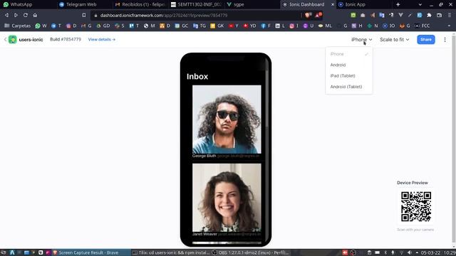Open the WhatsApp bookmark labeled W
Image resolution: width=456 pixels, height=256 pixels.
(41, 26)
